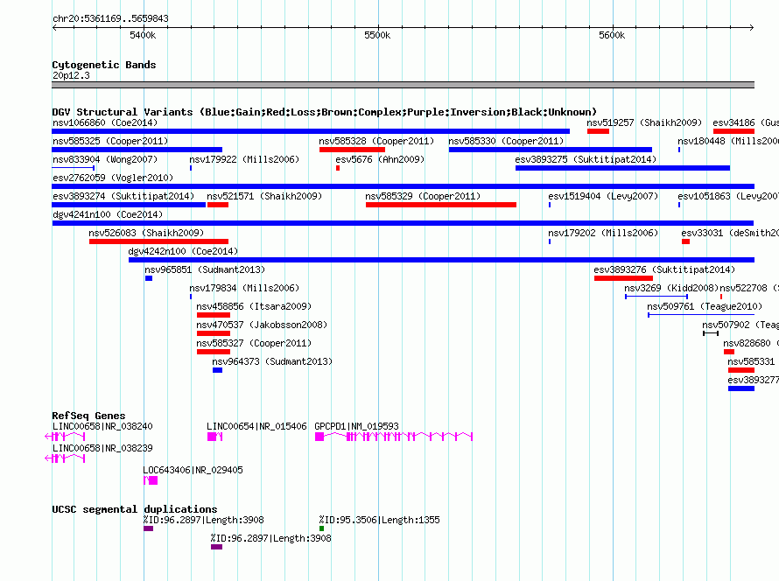Select the esv5676 (Ahn2009) small red marker

pyautogui.click(x=338, y=168)
